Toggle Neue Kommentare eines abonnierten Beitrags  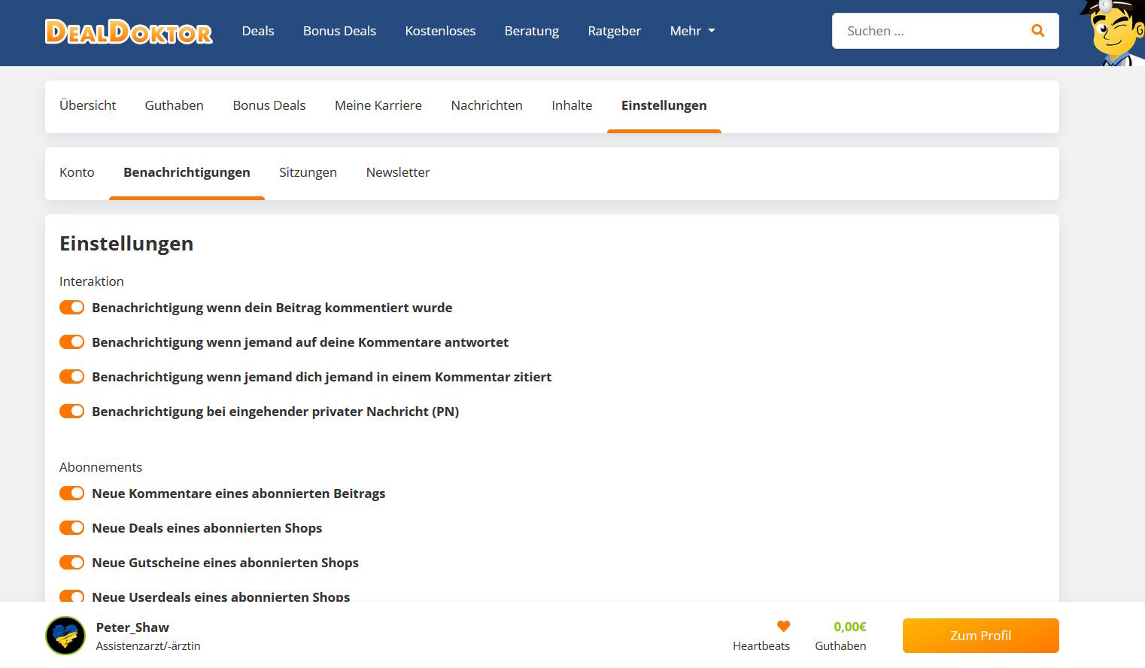(71, 493)
